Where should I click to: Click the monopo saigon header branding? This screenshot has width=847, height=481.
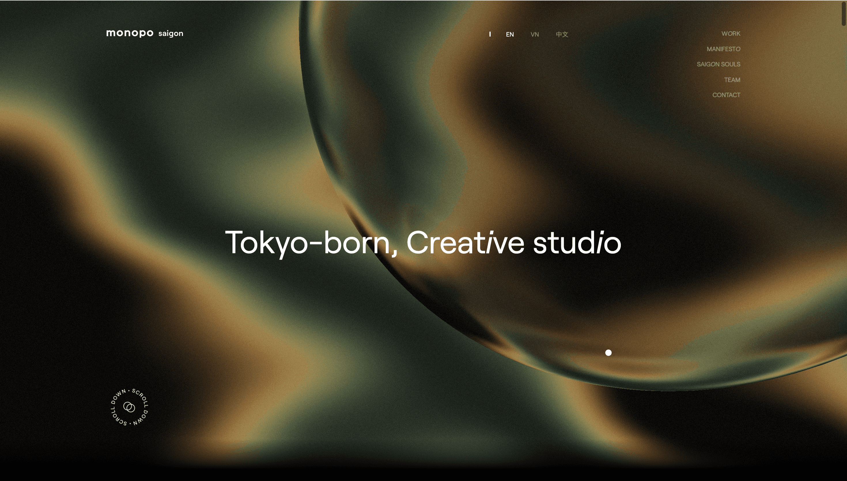(145, 33)
